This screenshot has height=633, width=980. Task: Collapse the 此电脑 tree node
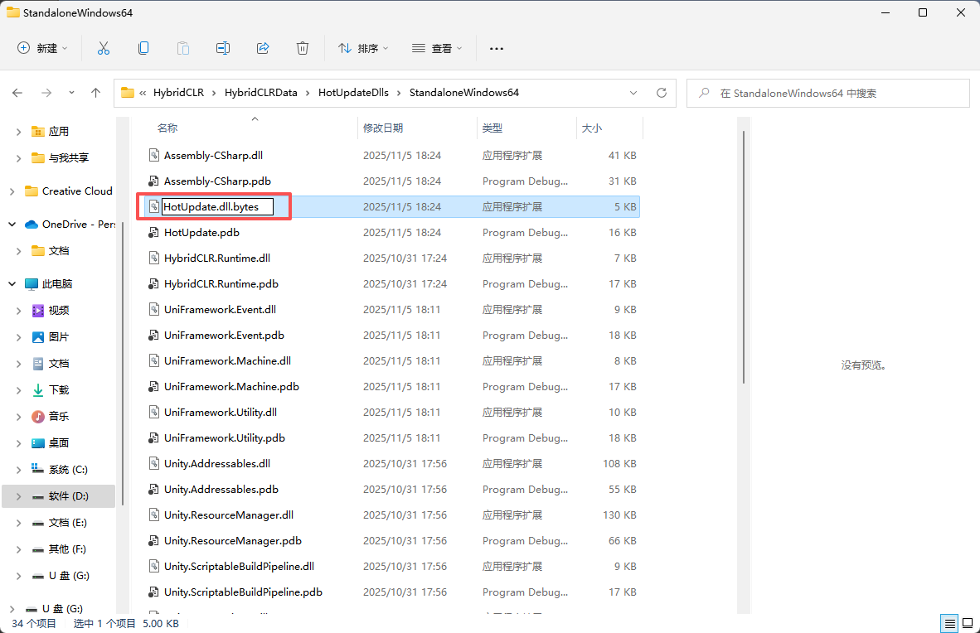12,283
